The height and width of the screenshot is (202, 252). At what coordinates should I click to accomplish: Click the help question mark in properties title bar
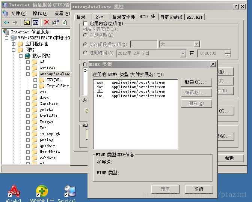235,7
